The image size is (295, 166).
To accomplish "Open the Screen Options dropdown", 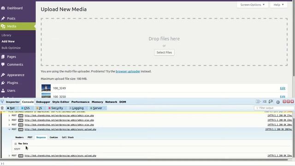I will 253,5.
